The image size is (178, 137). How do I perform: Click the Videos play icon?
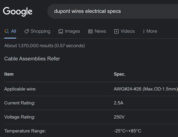pos(116,31)
